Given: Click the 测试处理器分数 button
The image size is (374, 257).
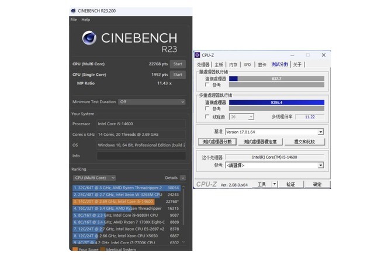Looking at the screenshot, I should pyautogui.click(x=217, y=142).
